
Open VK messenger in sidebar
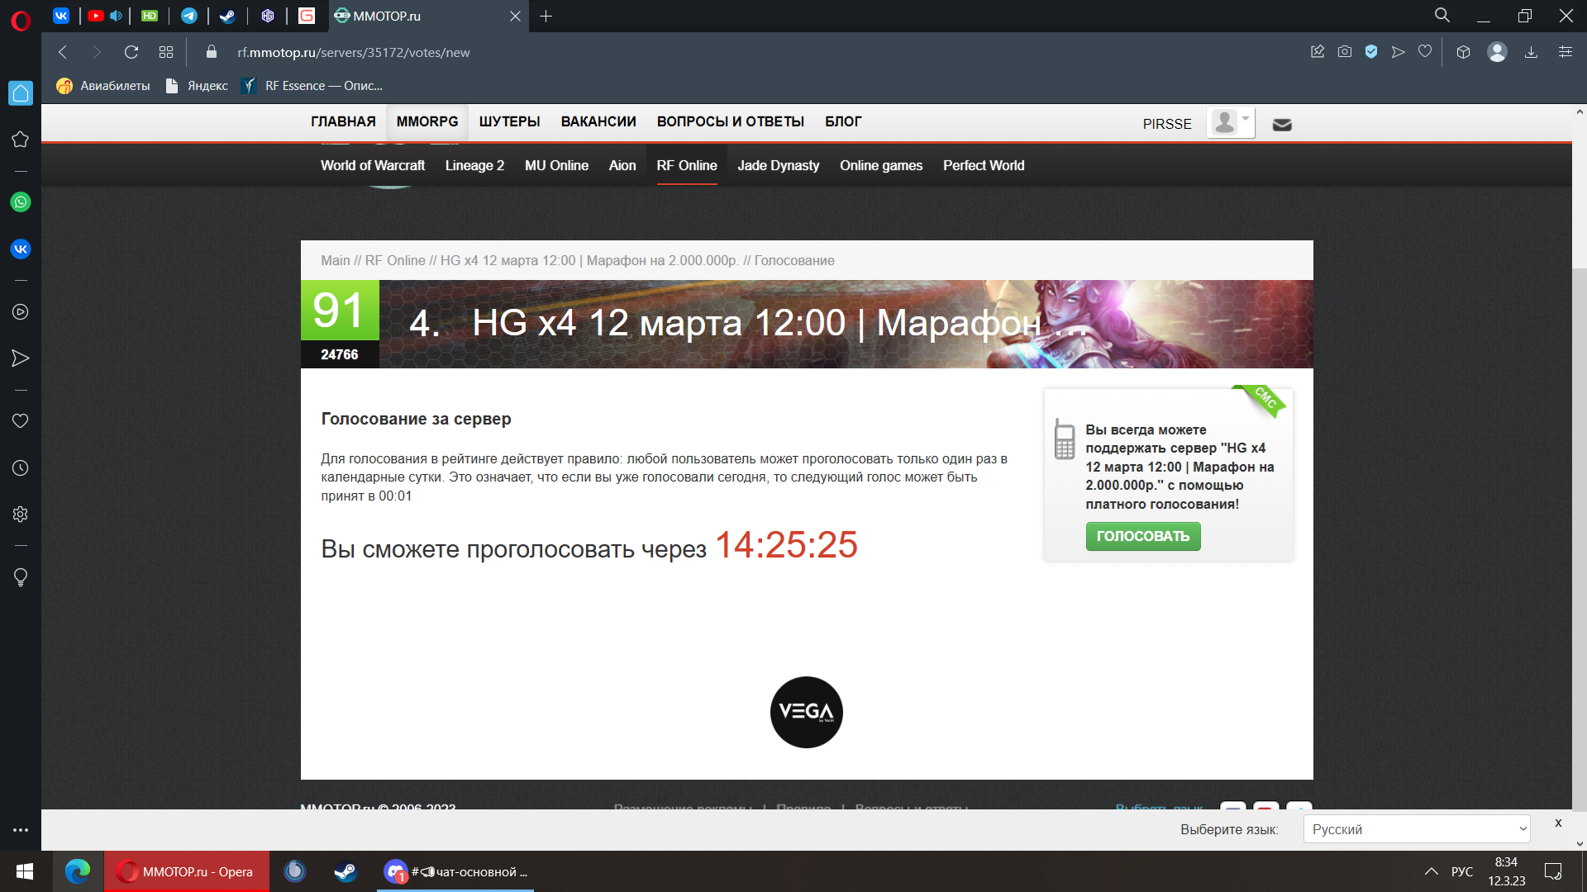click(x=21, y=249)
